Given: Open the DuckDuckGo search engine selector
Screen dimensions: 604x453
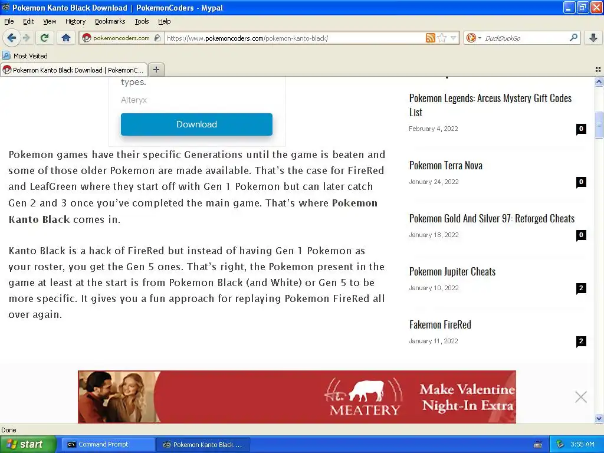Looking at the screenshot, I should pyautogui.click(x=474, y=38).
